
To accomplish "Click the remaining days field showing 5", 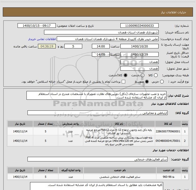I will (73, 46).
